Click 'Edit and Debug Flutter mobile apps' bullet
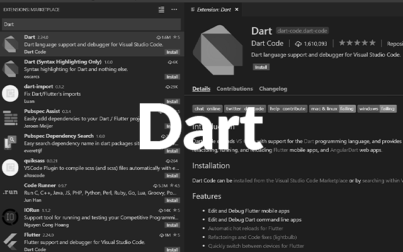Image resolution: width=403 pixels, height=252 pixels. [x=249, y=211]
